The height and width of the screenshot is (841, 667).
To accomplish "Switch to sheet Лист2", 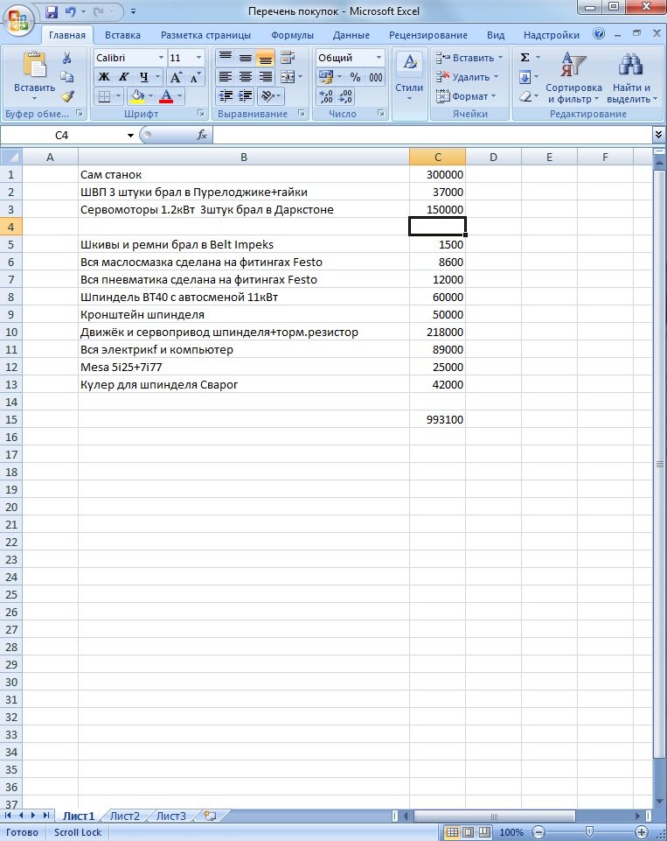I will pos(124,816).
